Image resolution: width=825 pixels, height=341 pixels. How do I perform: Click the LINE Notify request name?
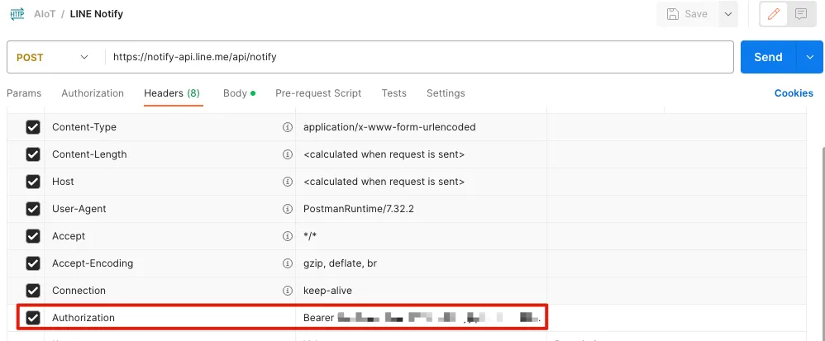(96, 14)
